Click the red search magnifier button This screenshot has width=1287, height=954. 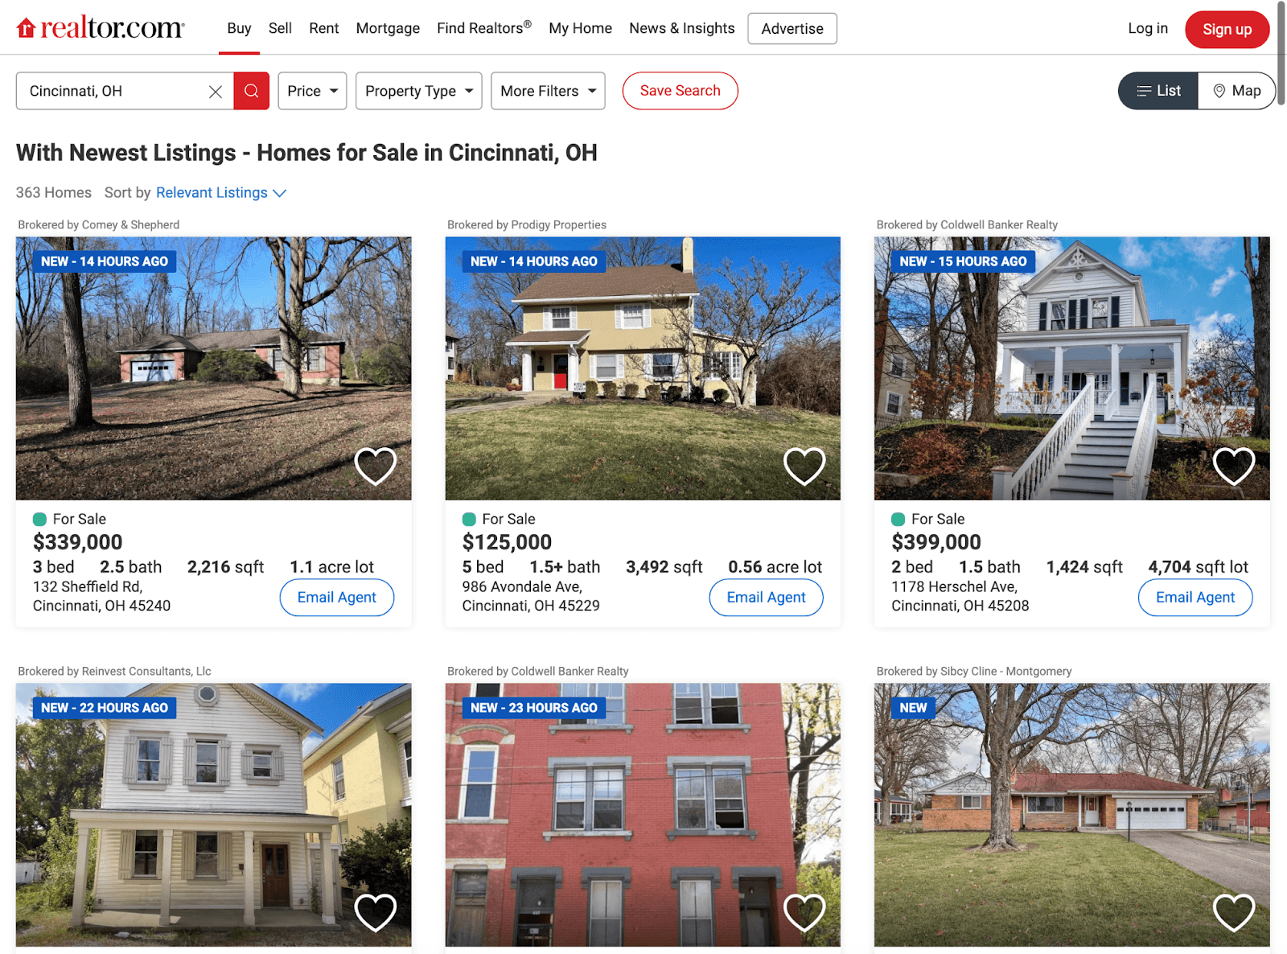tap(251, 91)
